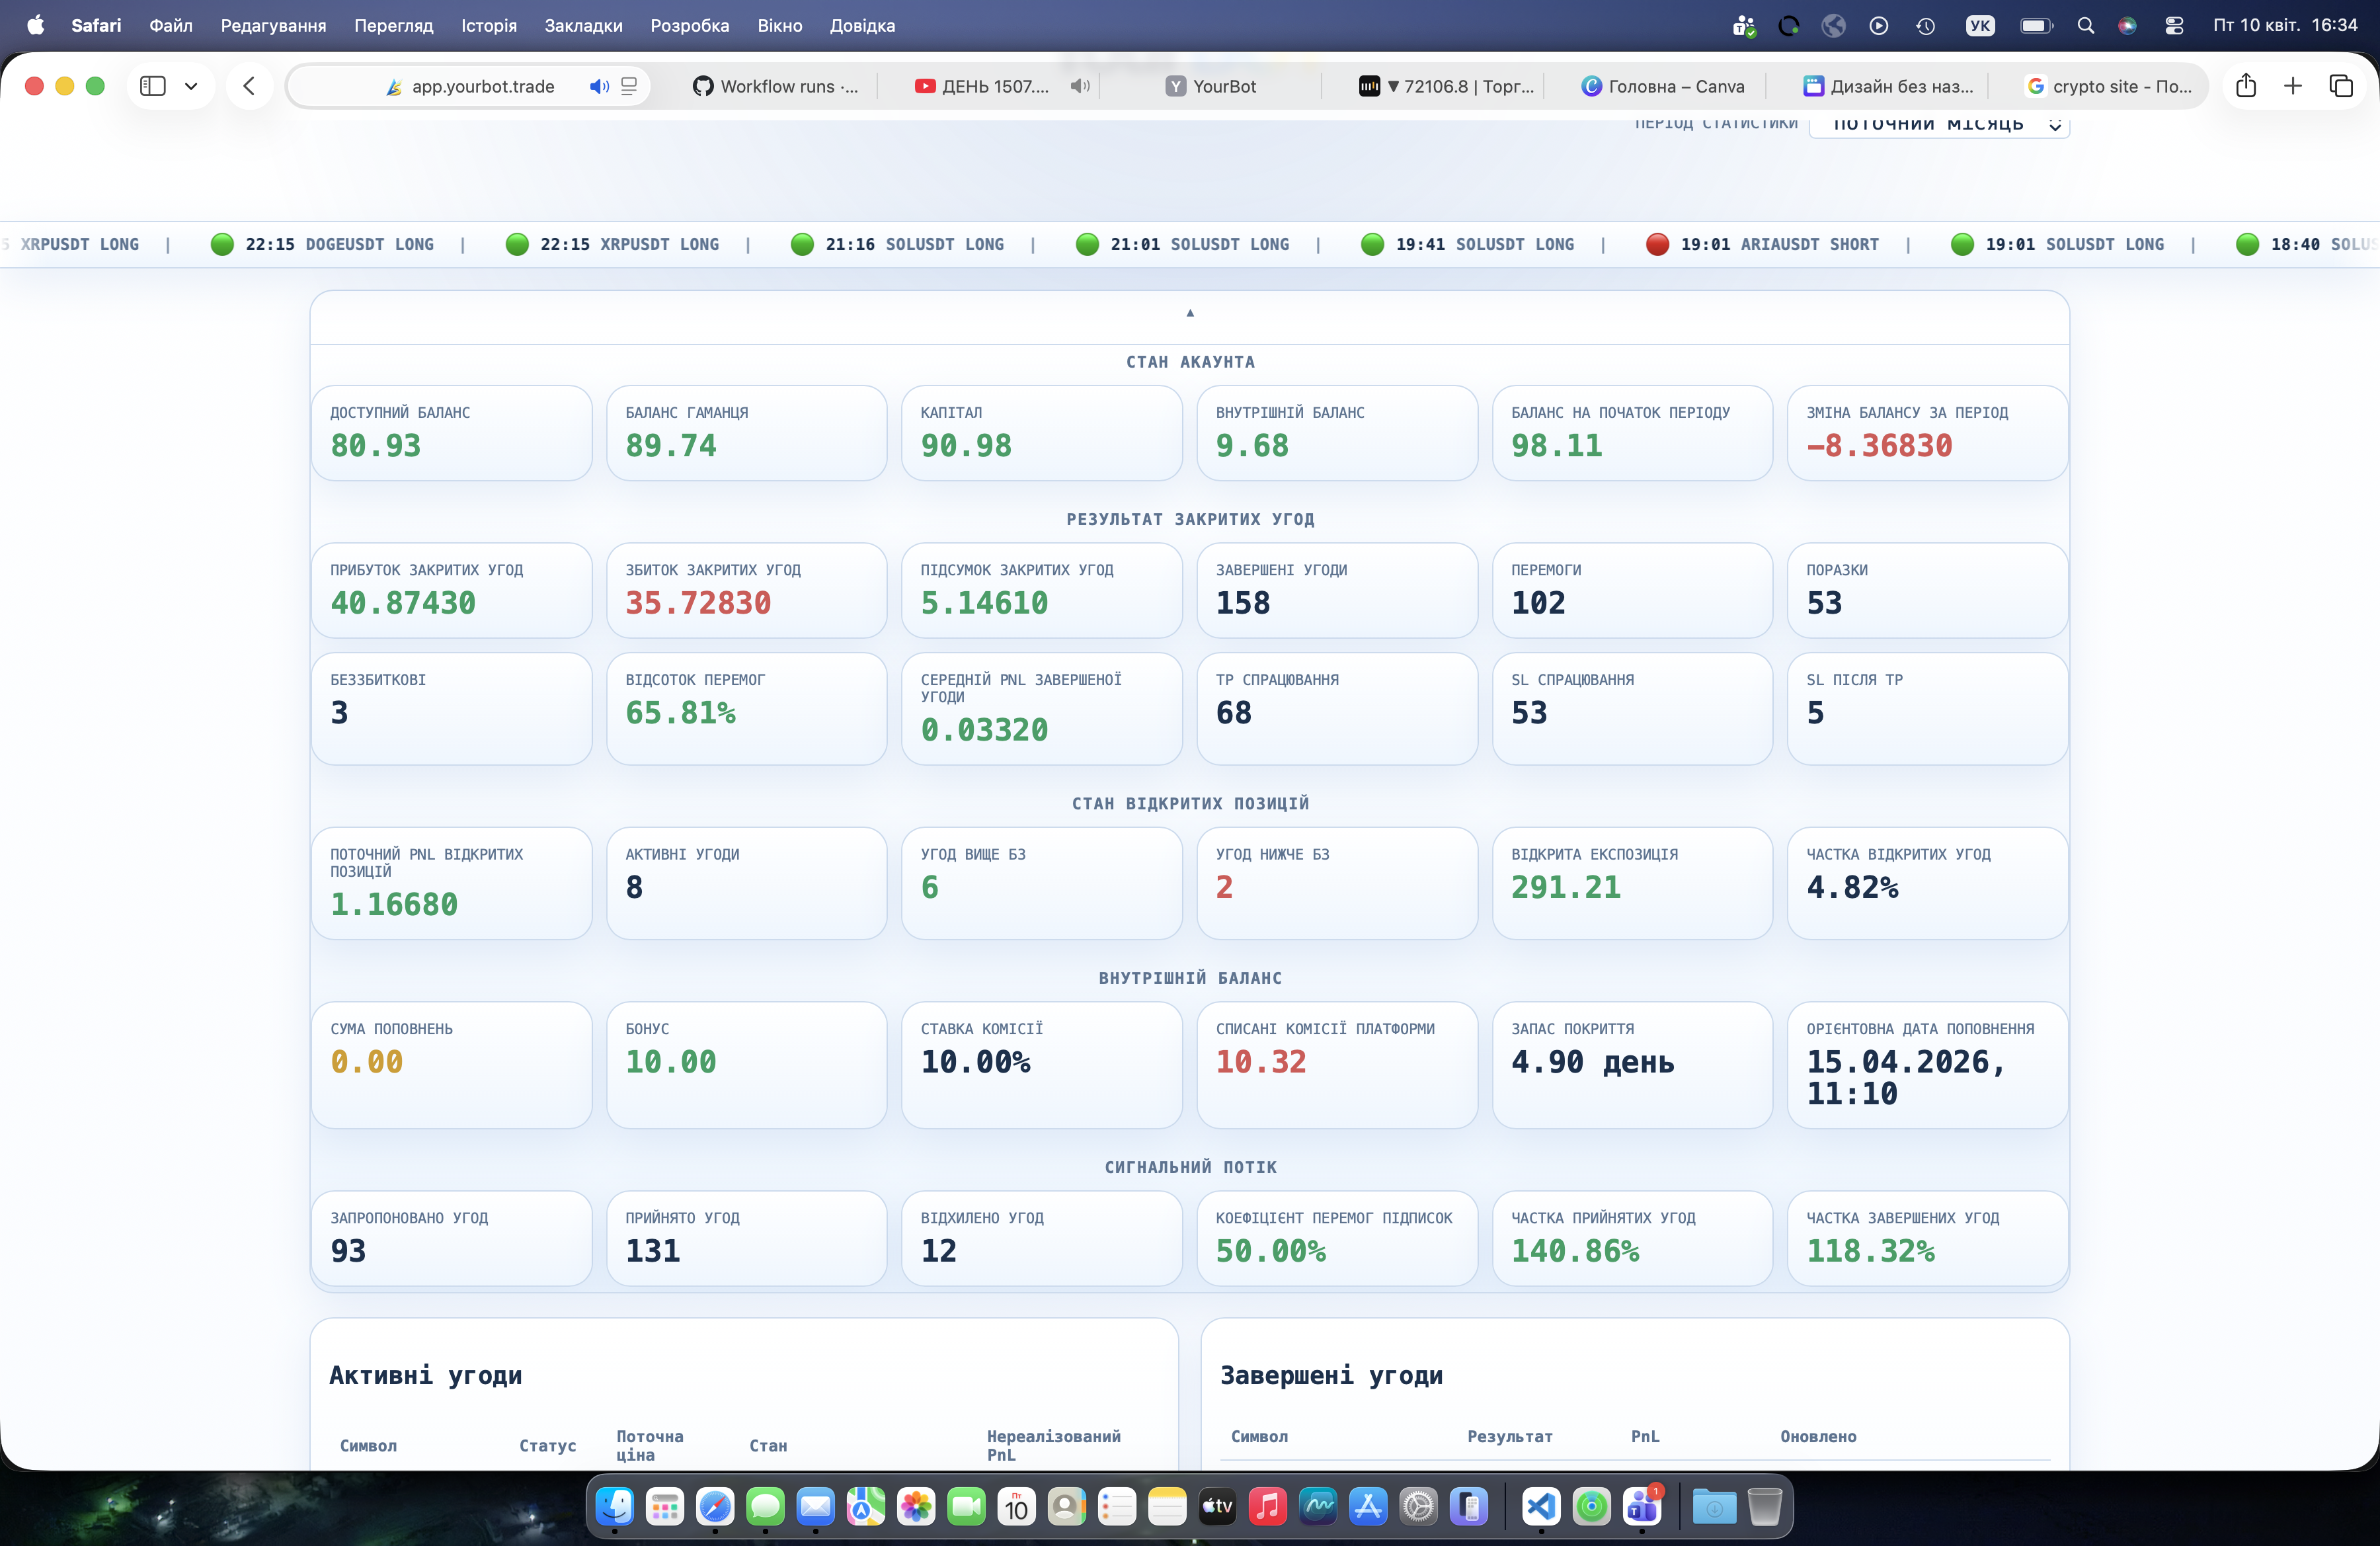Mute audio on the app.yourbot.trade tab
This screenshot has height=1546, width=2380.
599,86
